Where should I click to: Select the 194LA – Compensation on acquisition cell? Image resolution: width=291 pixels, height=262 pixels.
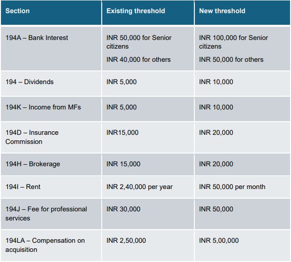click(45, 245)
